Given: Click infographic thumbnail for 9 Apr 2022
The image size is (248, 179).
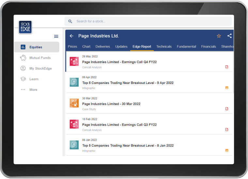Looking at the screenshot, I should pyautogui.click(x=74, y=82).
